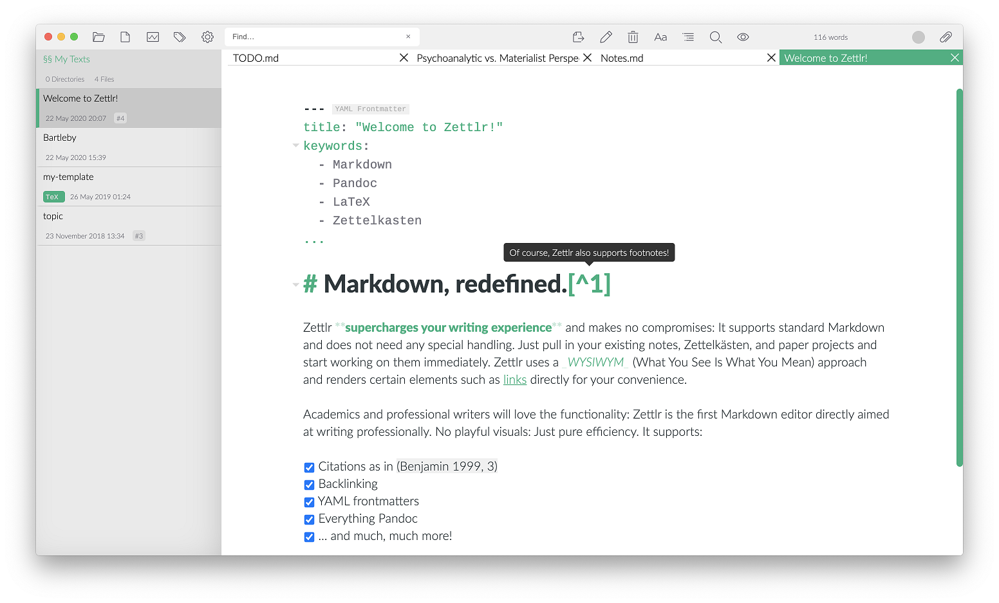
Task: Open in-document search magnifier icon
Action: coord(715,37)
